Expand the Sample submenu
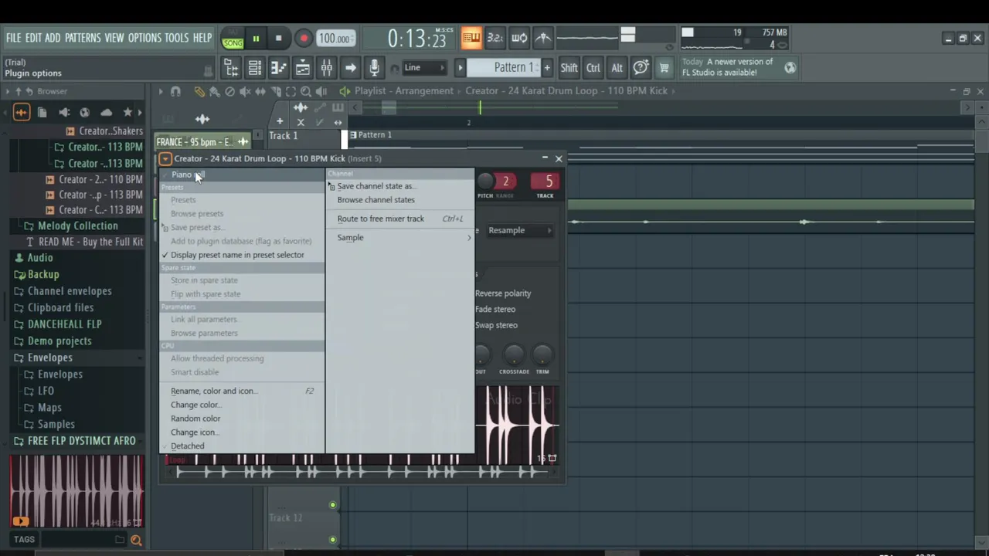Viewport: 989px width, 556px height. tap(399, 238)
